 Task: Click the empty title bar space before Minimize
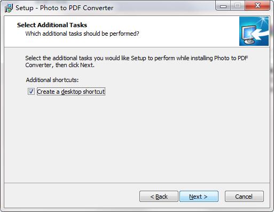(x=164, y=7)
